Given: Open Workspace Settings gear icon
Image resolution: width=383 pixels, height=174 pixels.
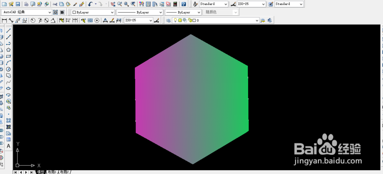Looking at the screenshot, I should 56,12.
